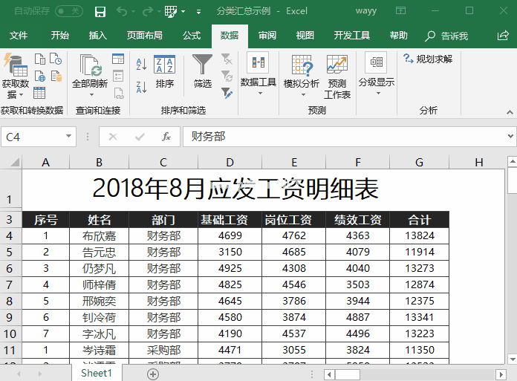Viewport: 517px width, 381px height.
Task: Click header cell 绩效工资
Action: 358,220
